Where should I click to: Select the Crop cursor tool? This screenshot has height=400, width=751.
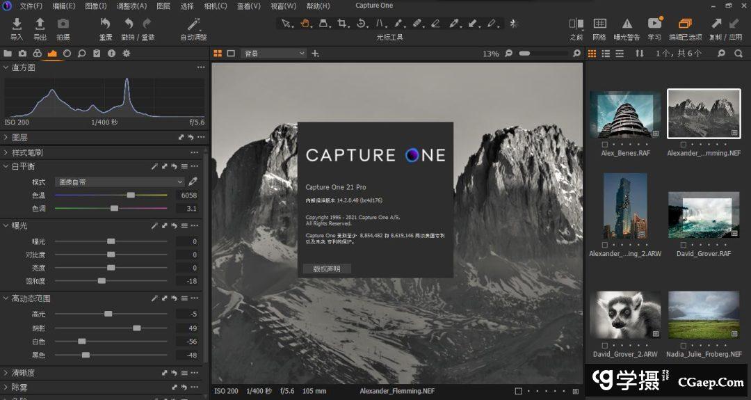point(342,24)
